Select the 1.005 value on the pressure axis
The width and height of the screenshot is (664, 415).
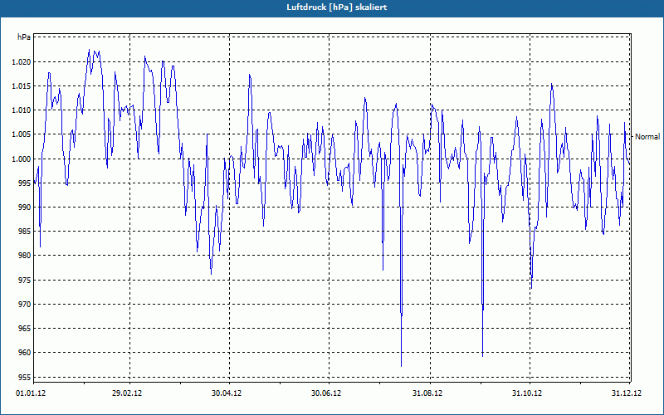click(x=22, y=134)
